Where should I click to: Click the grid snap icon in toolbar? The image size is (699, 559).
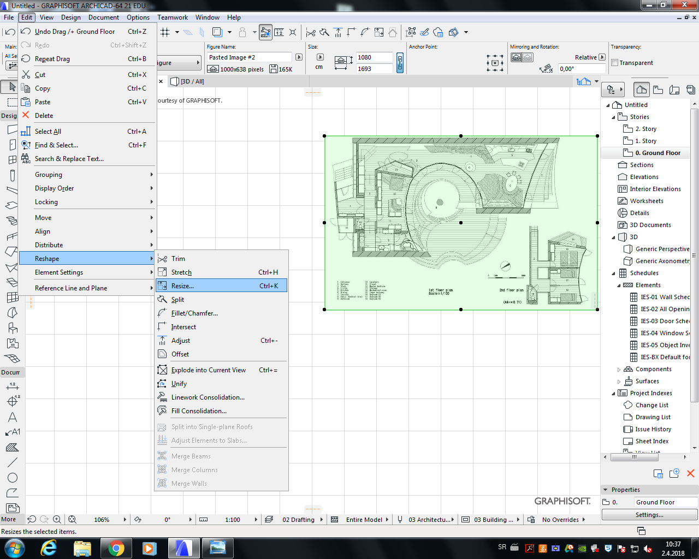click(165, 32)
